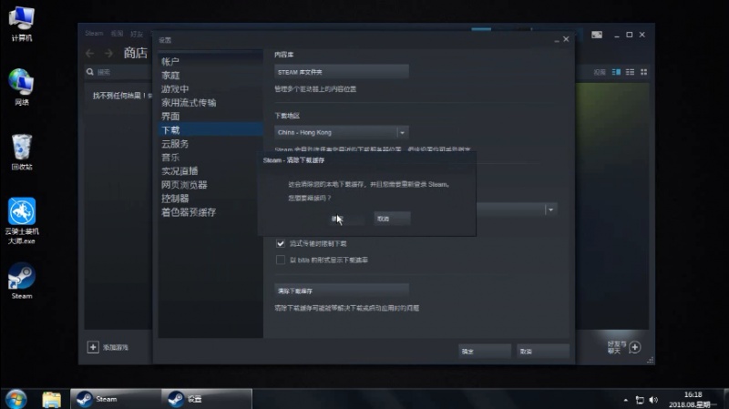Viewport: 729px width, 409px height.
Task: Click the taskbar clock showing 16:18
Action: point(693,399)
